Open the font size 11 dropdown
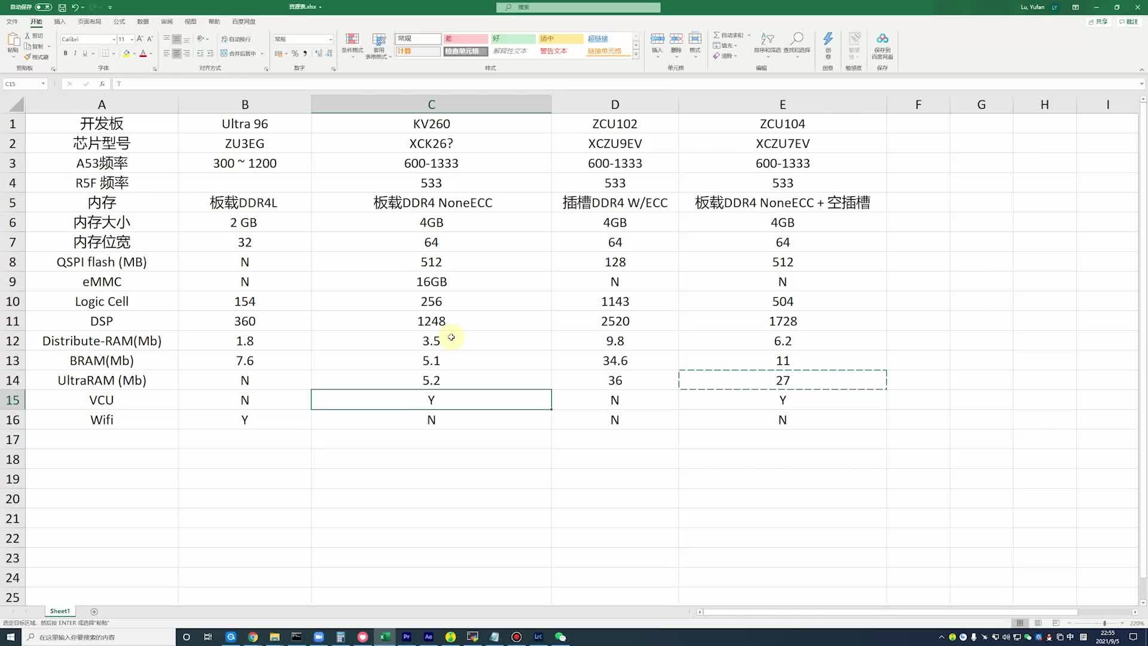The image size is (1148, 646). (x=132, y=39)
